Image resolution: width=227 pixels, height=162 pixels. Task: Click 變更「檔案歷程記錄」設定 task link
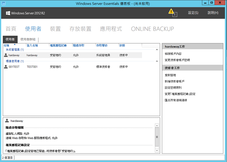(x=180, y=94)
